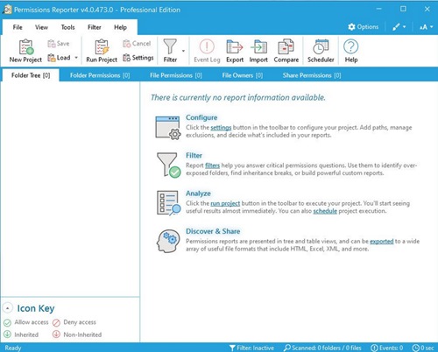Follow the exported link under Discover & Share

click(x=382, y=242)
